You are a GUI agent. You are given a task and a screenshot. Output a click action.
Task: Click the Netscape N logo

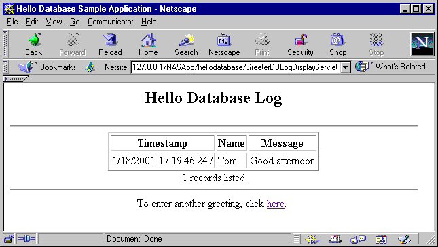422,44
